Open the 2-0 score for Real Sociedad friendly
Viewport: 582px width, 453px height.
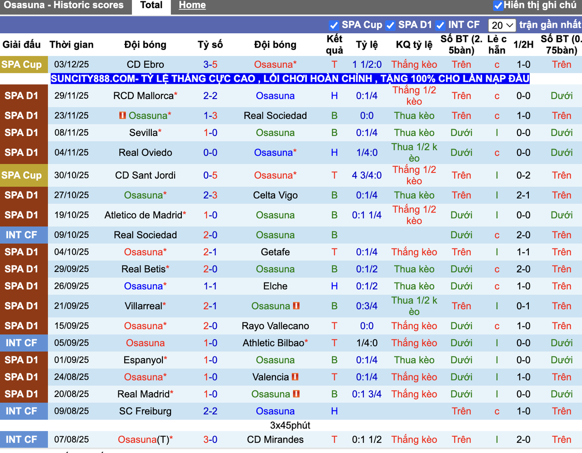(210, 235)
